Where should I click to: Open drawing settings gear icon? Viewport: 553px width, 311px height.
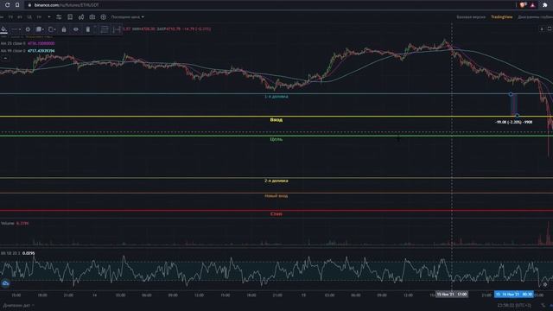(x=28, y=29)
